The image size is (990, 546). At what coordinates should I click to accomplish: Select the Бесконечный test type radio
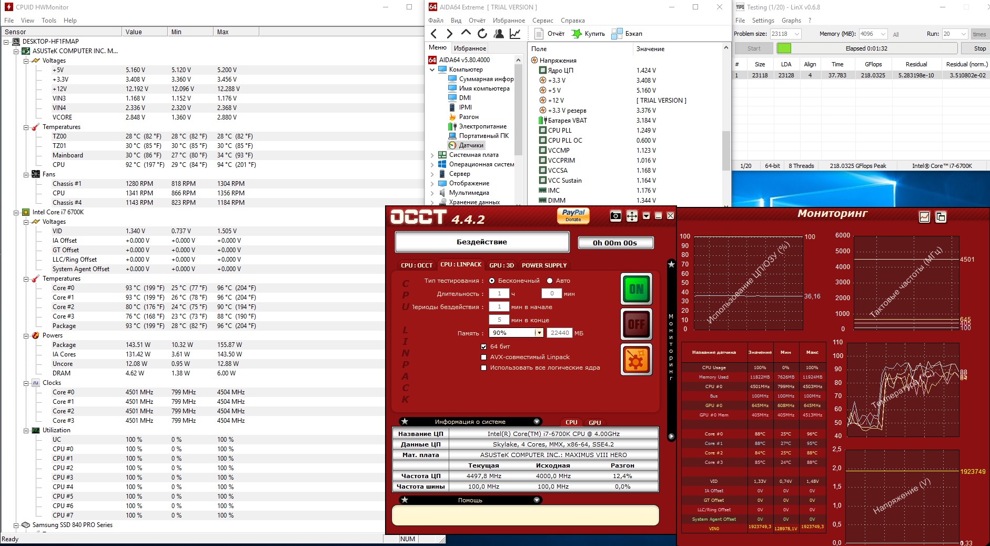[x=492, y=281]
